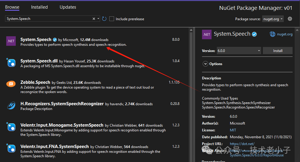The image size is (300, 162).
Task: Click the H.Recognizers package logo icon
Action: coord(11,106)
